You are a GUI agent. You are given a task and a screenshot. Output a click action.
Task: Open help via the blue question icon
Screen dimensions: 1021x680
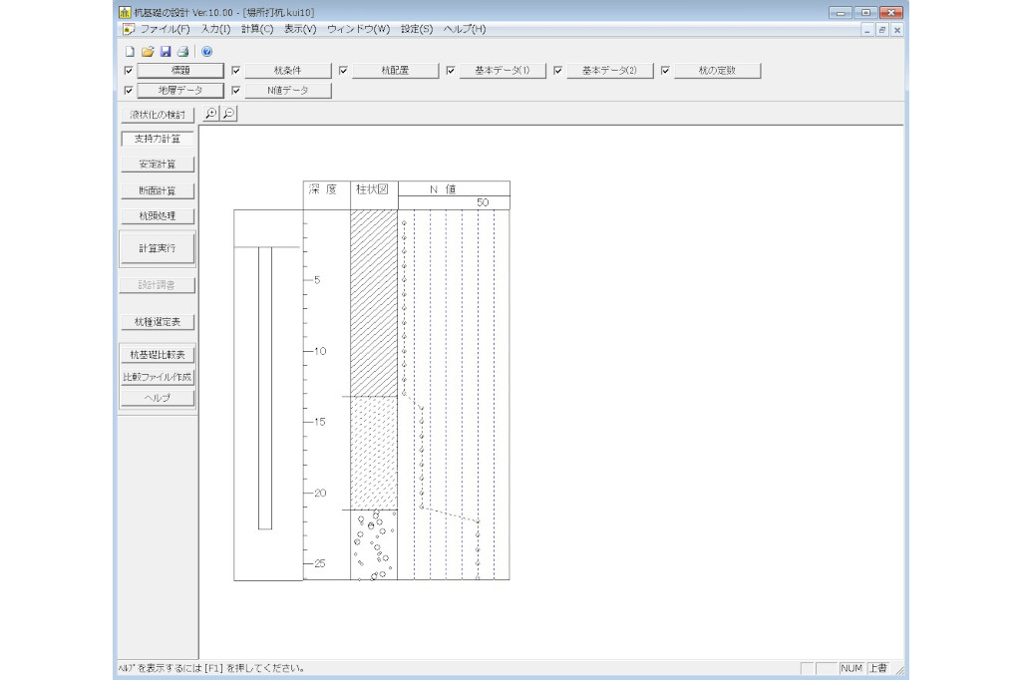[206, 51]
